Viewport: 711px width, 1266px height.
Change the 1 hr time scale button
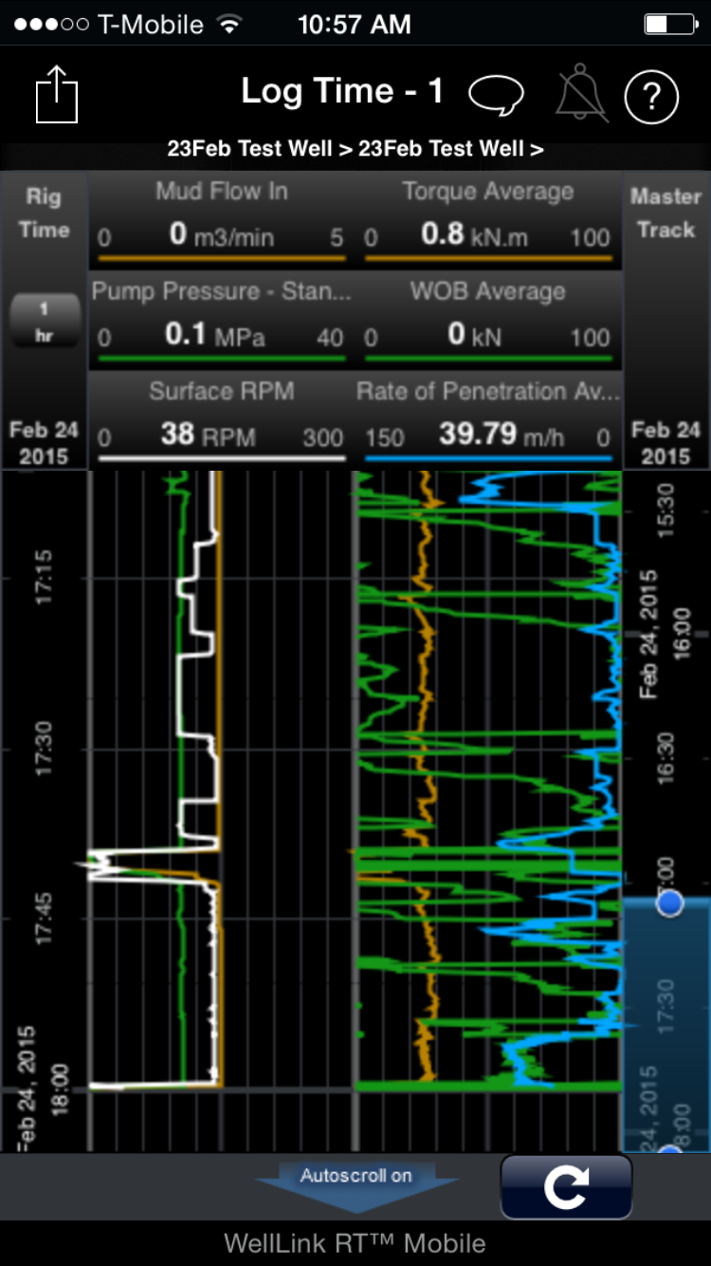coord(44,322)
